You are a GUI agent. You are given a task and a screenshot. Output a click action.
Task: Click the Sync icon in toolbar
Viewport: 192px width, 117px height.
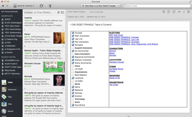[x=41, y=5]
